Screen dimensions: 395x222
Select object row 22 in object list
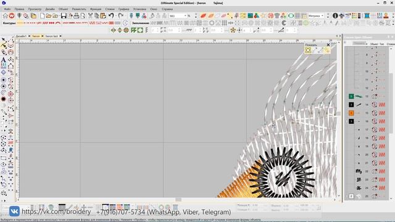(x=367, y=171)
